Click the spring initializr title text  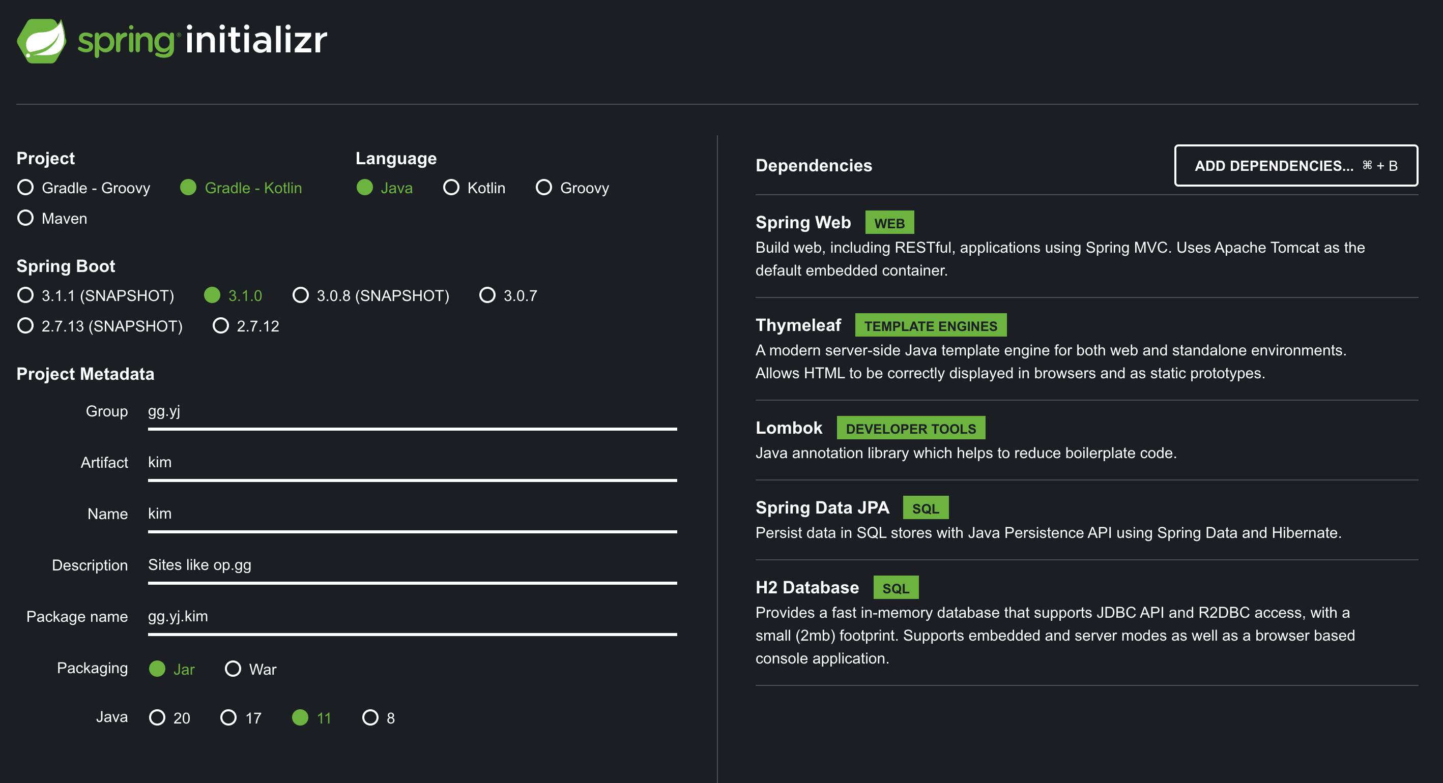202,40
